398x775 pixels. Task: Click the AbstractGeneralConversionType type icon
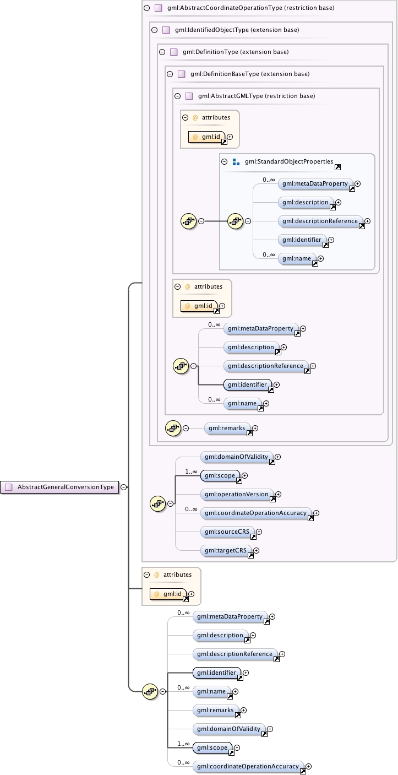pyautogui.click(x=8, y=487)
